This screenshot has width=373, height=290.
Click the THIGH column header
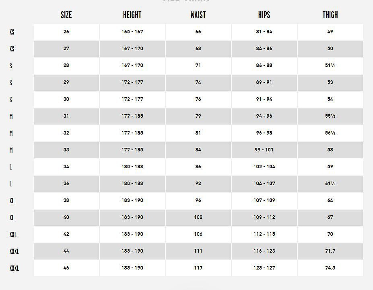point(330,15)
